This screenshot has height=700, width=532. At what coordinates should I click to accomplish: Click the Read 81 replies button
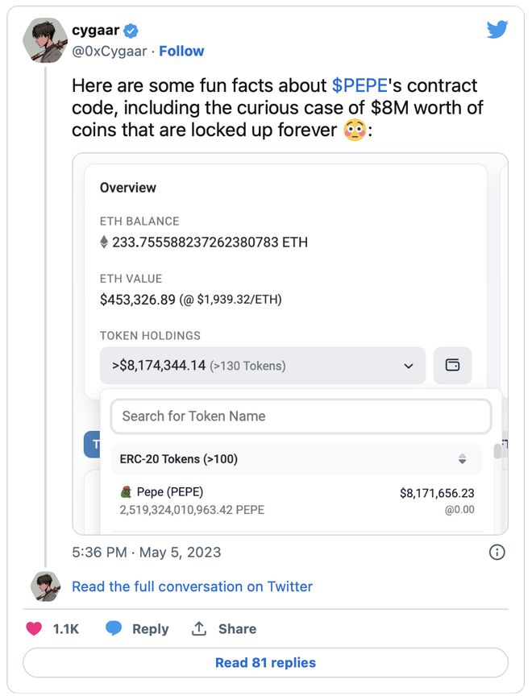265,662
